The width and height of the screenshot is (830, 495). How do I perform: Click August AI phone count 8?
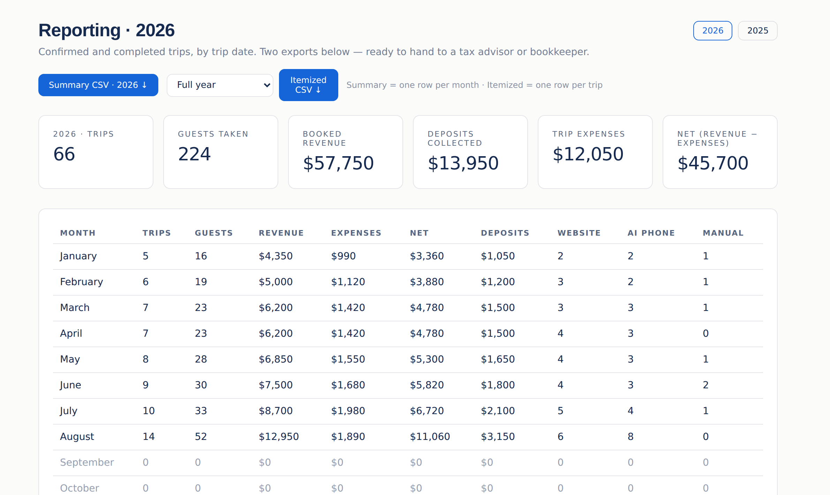[x=631, y=437]
